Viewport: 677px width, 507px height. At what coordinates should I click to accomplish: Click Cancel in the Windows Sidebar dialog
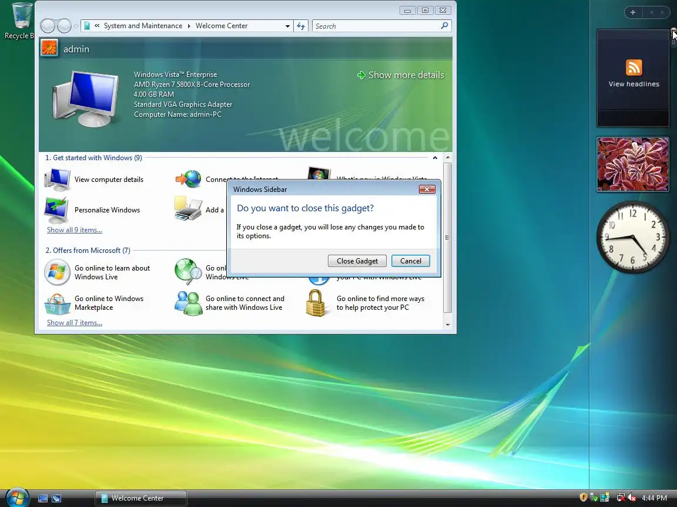point(411,261)
